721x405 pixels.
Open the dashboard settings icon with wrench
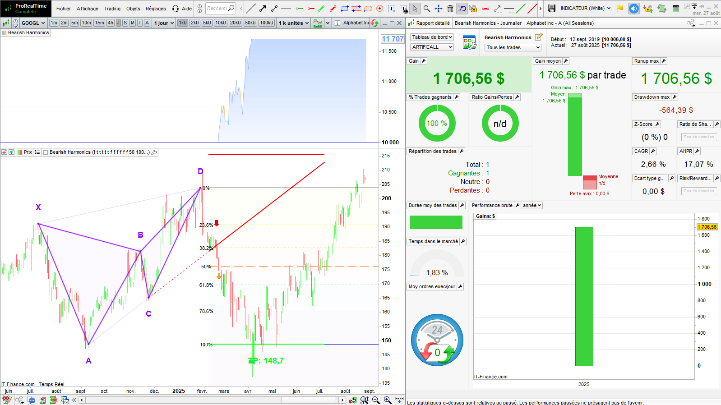pos(469,43)
